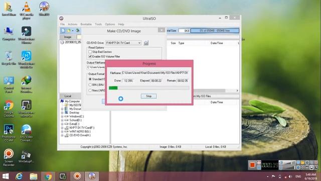The image size is (321, 181).
Task: Open Wondershare Filmora desktop icon
Action: (x=27, y=35)
